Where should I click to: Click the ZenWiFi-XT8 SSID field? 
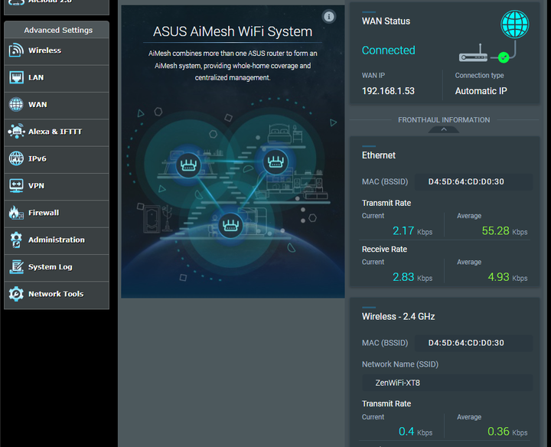coord(447,383)
